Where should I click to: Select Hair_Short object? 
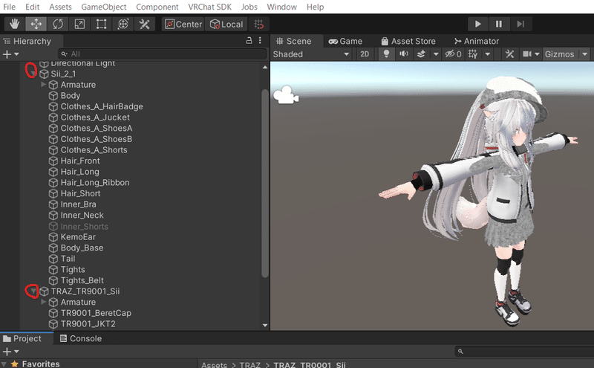81,193
